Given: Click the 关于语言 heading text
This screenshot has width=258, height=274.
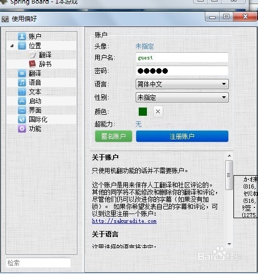Looking at the screenshot, I should point(105,234).
